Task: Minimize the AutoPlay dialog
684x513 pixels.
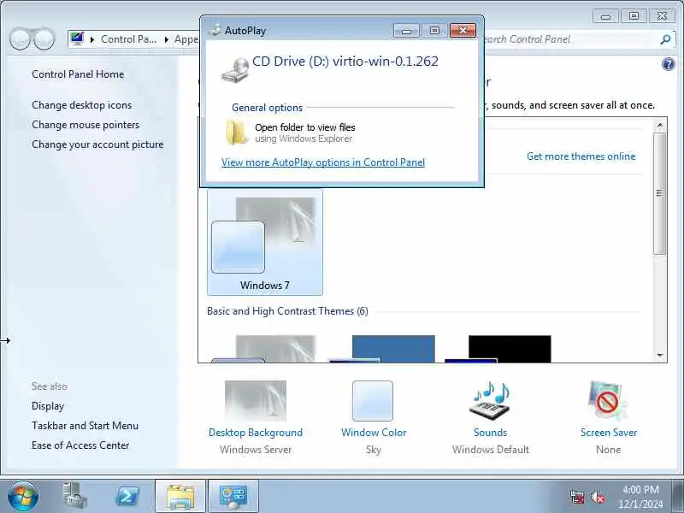Action: click(406, 31)
